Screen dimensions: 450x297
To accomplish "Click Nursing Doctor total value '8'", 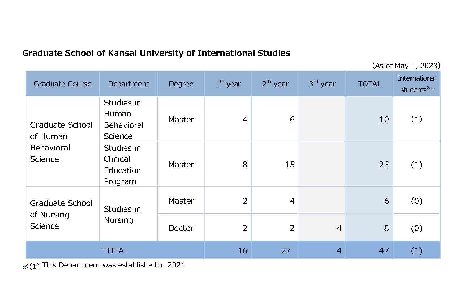I will [x=370, y=228].
